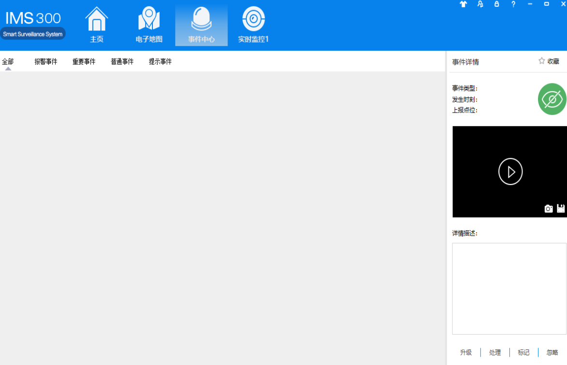
Task: Open the skin change icon on title bar
Action: click(x=463, y=4)
